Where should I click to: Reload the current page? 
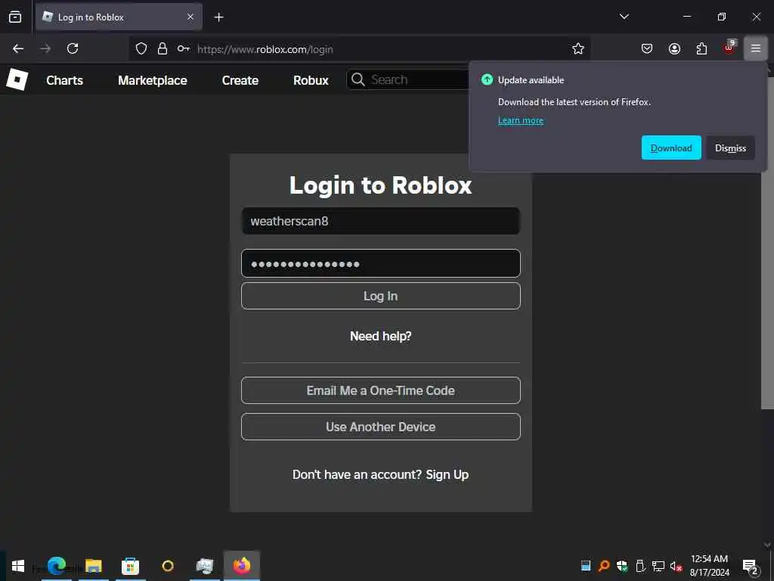click(73, 48)
